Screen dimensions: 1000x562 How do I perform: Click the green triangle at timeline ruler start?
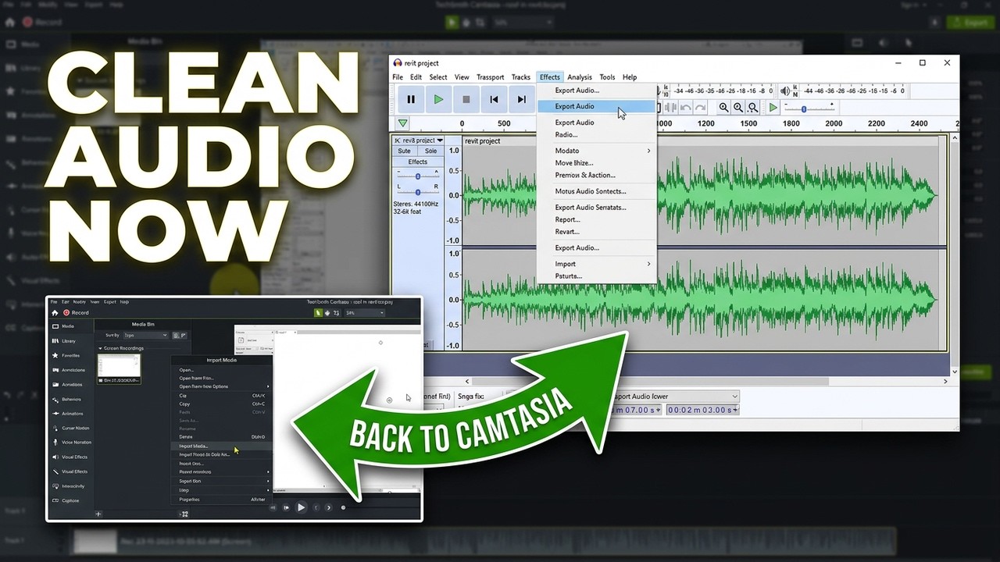click(x=402, y=123)
